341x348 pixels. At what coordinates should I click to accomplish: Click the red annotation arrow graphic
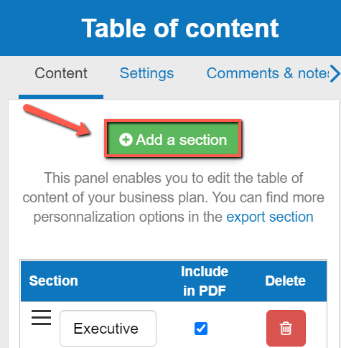pyautogui.click(x=57, y=120)
